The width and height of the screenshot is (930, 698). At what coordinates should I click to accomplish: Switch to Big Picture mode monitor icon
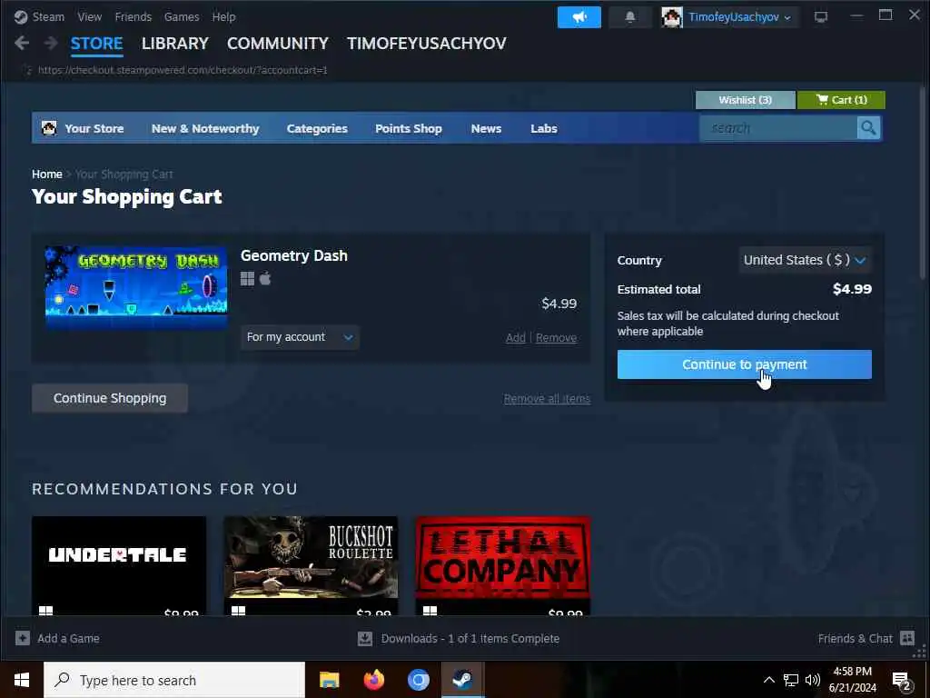[x=821, y=17]
